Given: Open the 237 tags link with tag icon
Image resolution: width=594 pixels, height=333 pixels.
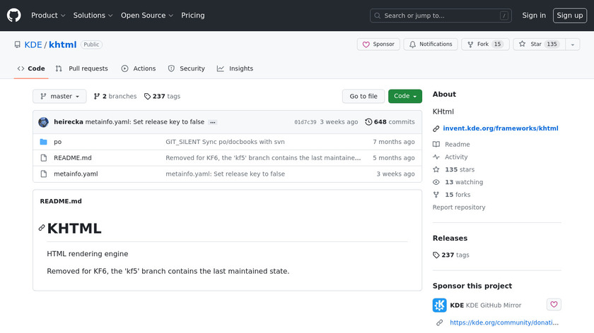Looking at the screenshot, I should click(x=162, y=96).
